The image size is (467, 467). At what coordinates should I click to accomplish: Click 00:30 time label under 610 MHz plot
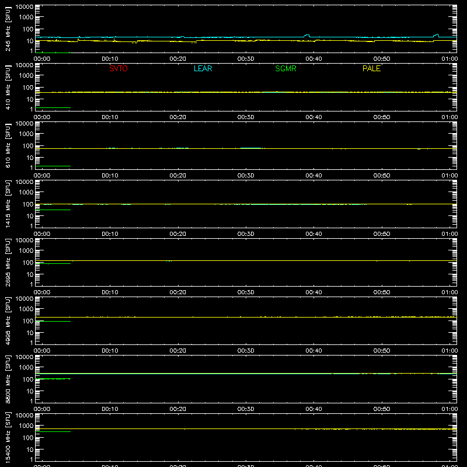pos(246,176)
